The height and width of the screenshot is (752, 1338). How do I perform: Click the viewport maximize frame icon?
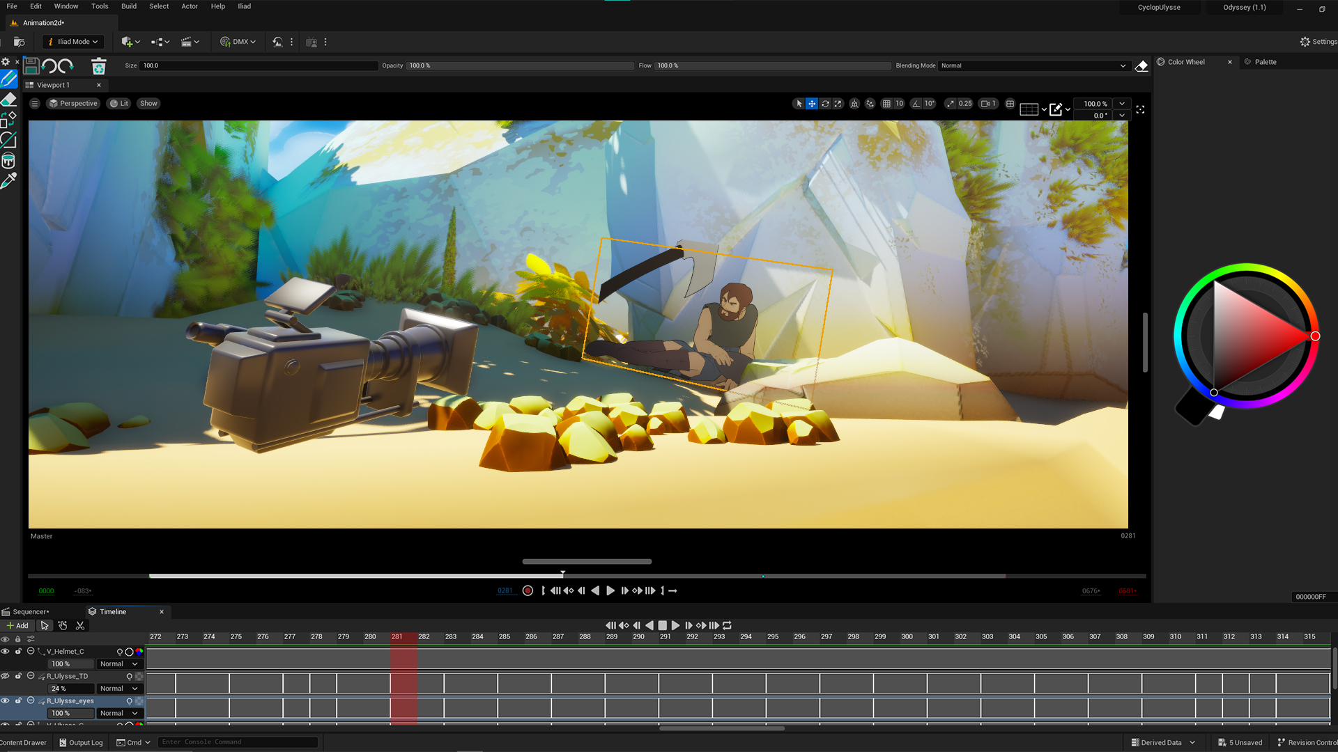click(1140, 110)
